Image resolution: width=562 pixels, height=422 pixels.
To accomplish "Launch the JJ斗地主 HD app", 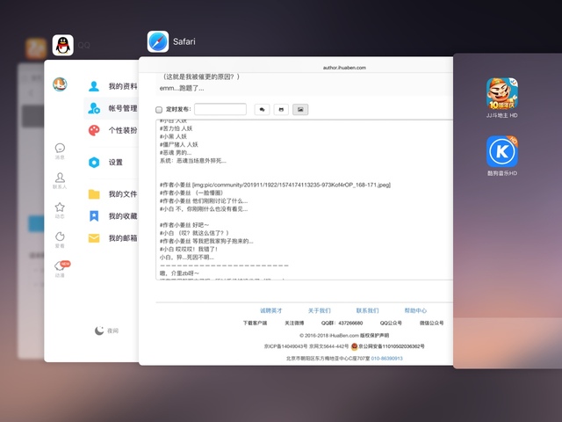I will 501,94.
